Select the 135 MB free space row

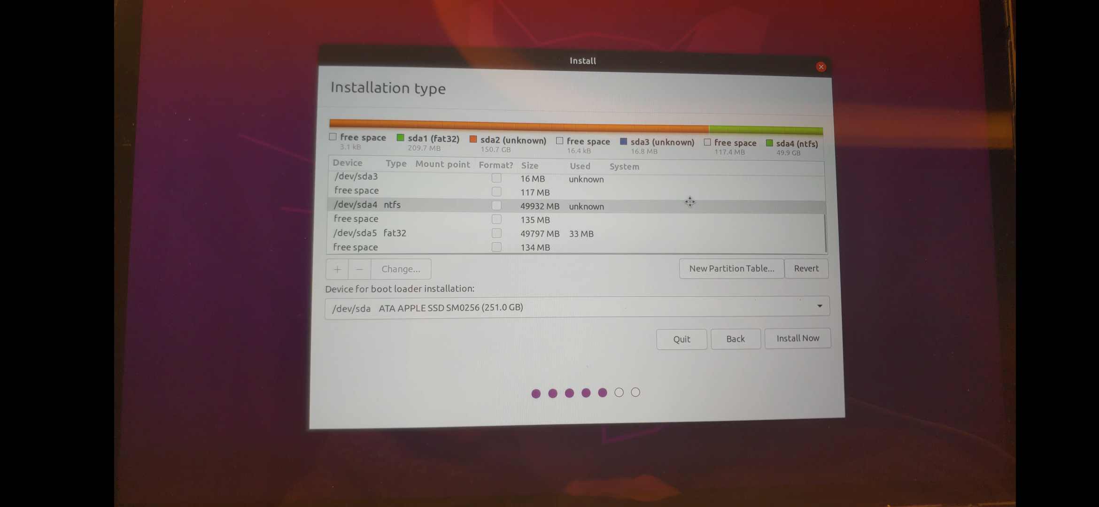coord(423,219)
